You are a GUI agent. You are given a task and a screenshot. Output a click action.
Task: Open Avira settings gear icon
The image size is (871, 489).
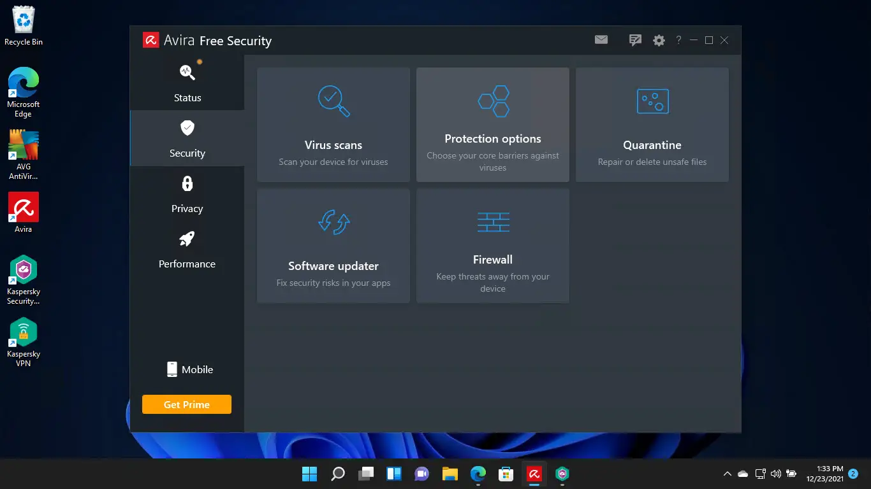[x=659, y=40]
